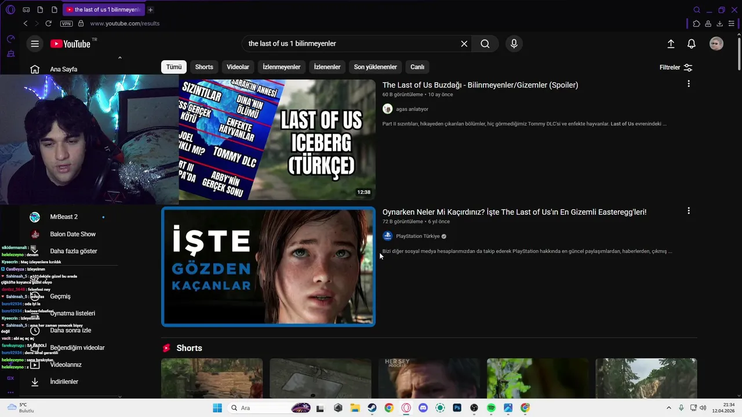
Task: Open The Last of Us Buzdağı video title
Action: [x=480, y=85]
